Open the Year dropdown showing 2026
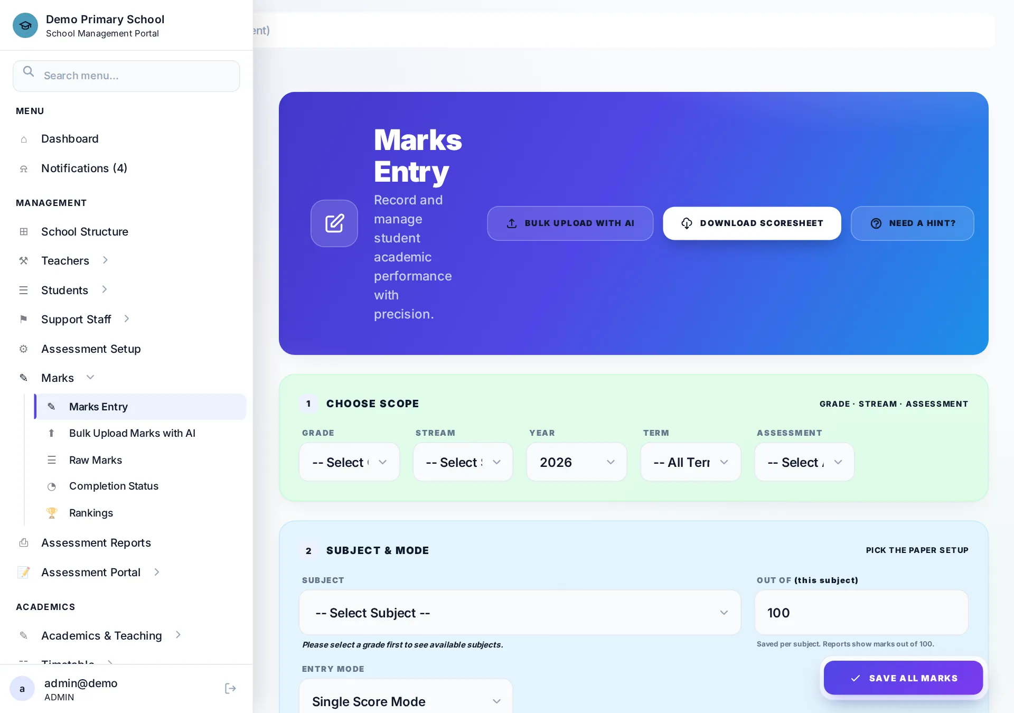1014x713 pixels. click(x=577, y=462)
